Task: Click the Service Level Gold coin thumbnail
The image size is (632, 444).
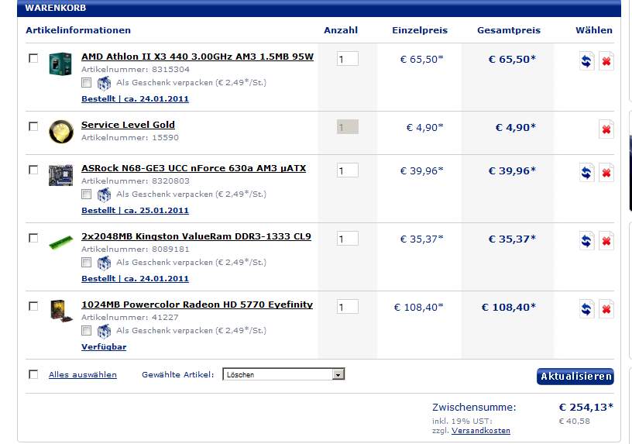Action: click(x=60, y=130)
